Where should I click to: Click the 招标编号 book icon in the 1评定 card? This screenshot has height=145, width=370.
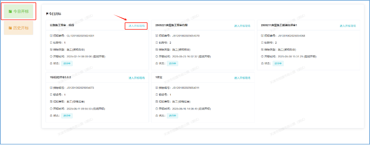(157, 88)
